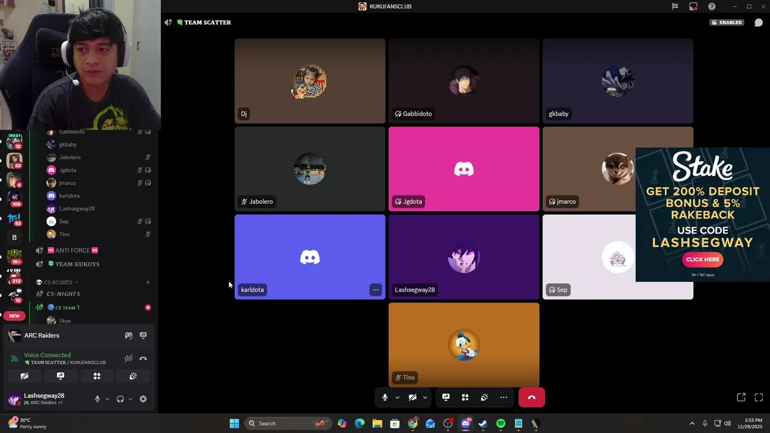Click the TEAM SCATTER channel title
Image resolution: width=770 pixels, height=433 pixels.
pyautogui.click(x=208, y=22)
